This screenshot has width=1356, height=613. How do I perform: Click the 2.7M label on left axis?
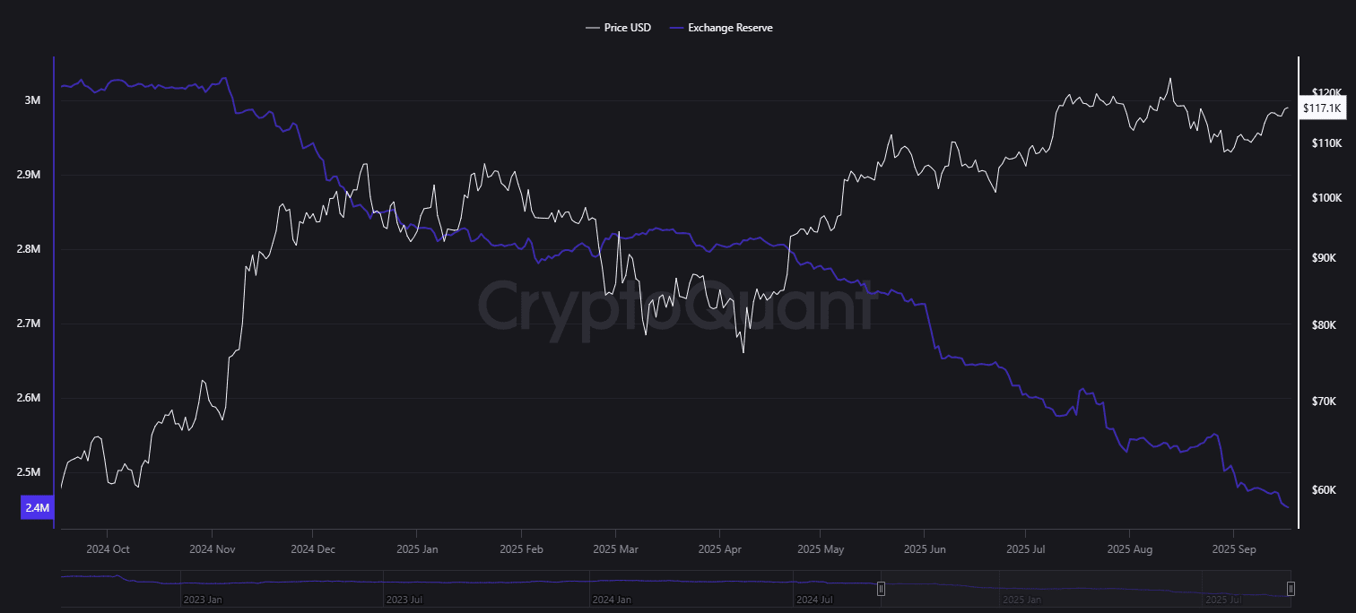point(29,324)
